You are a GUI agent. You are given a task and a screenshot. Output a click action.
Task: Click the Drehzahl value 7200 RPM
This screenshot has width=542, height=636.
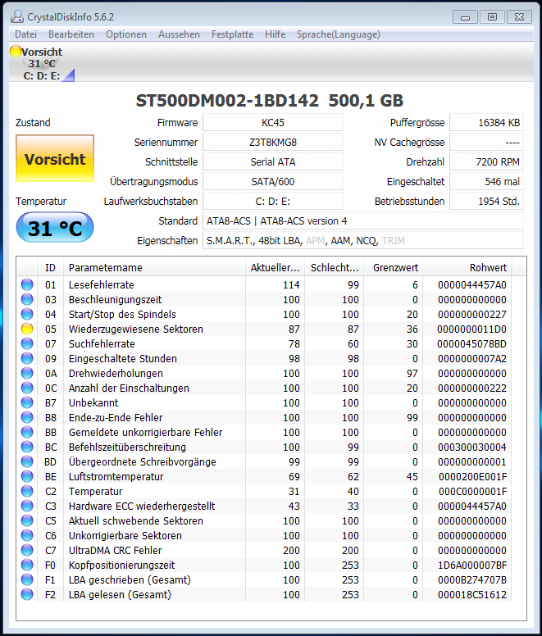click(487, 161)
